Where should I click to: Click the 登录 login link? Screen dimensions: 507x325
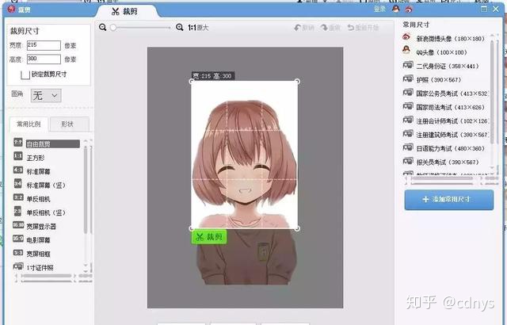coord(379,9)
